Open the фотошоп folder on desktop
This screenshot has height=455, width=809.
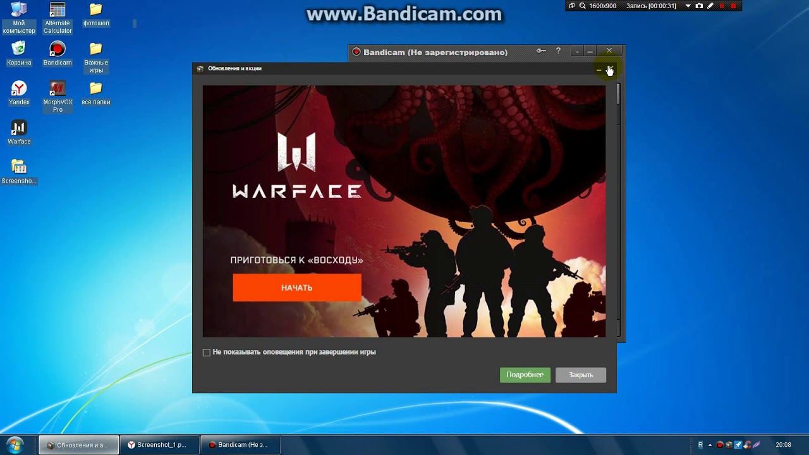coord(96,15)
